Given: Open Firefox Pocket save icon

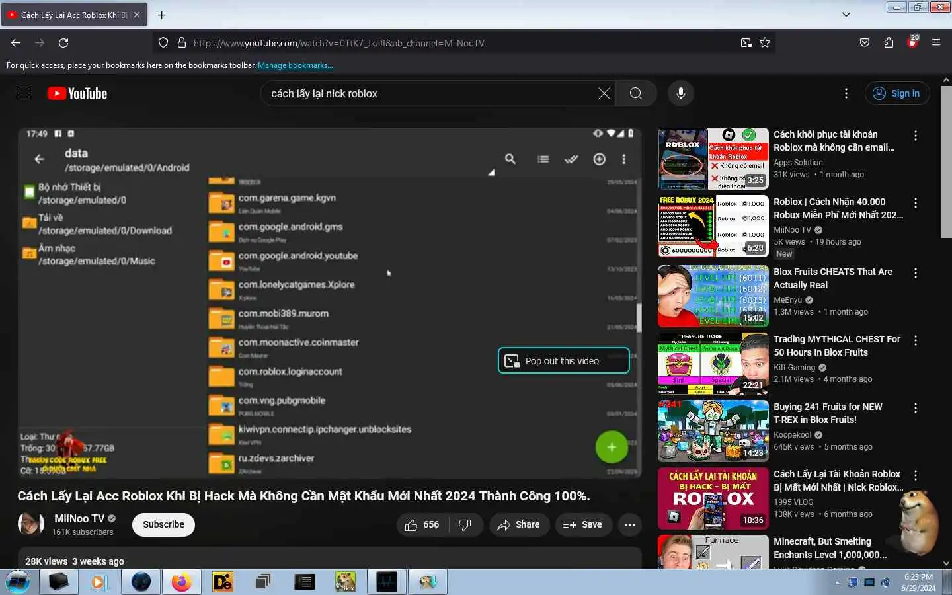Looking at the screenshot, I should [864, 42].
